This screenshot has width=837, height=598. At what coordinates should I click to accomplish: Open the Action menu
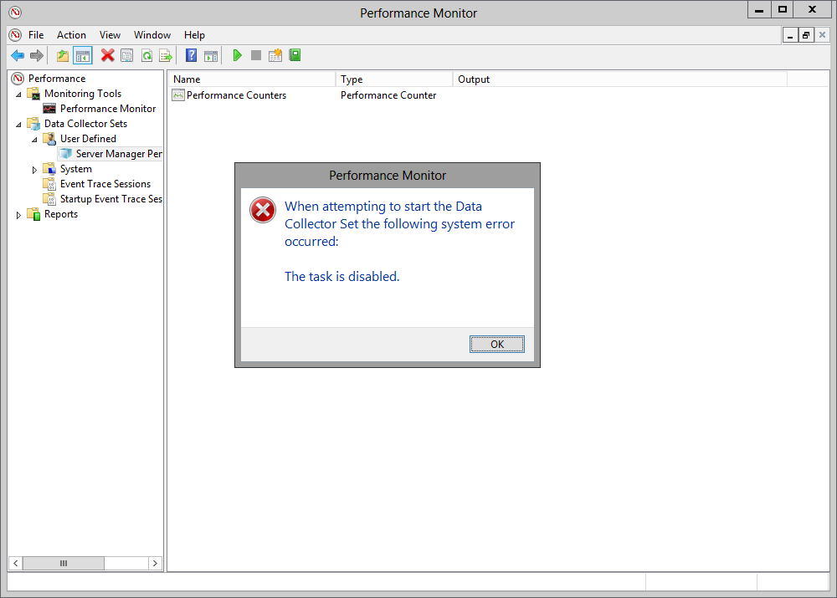pos(71,34)
